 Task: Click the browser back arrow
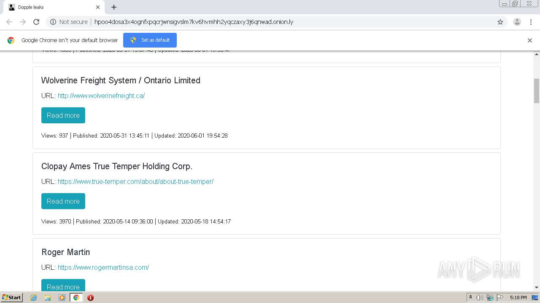[x=9, y=22]
